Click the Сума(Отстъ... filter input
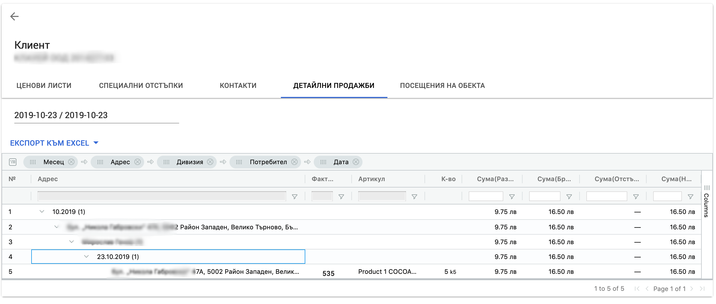Screen dimensions: 716x304 (607, 196)
